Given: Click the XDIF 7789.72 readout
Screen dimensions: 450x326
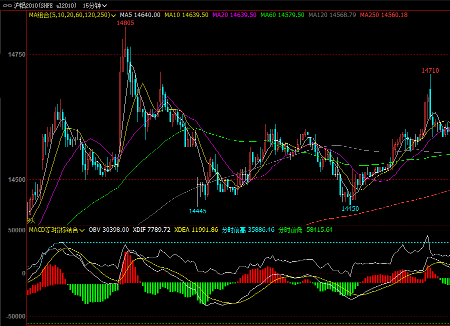Looking at the screenshot, I should tap(151, 230).
